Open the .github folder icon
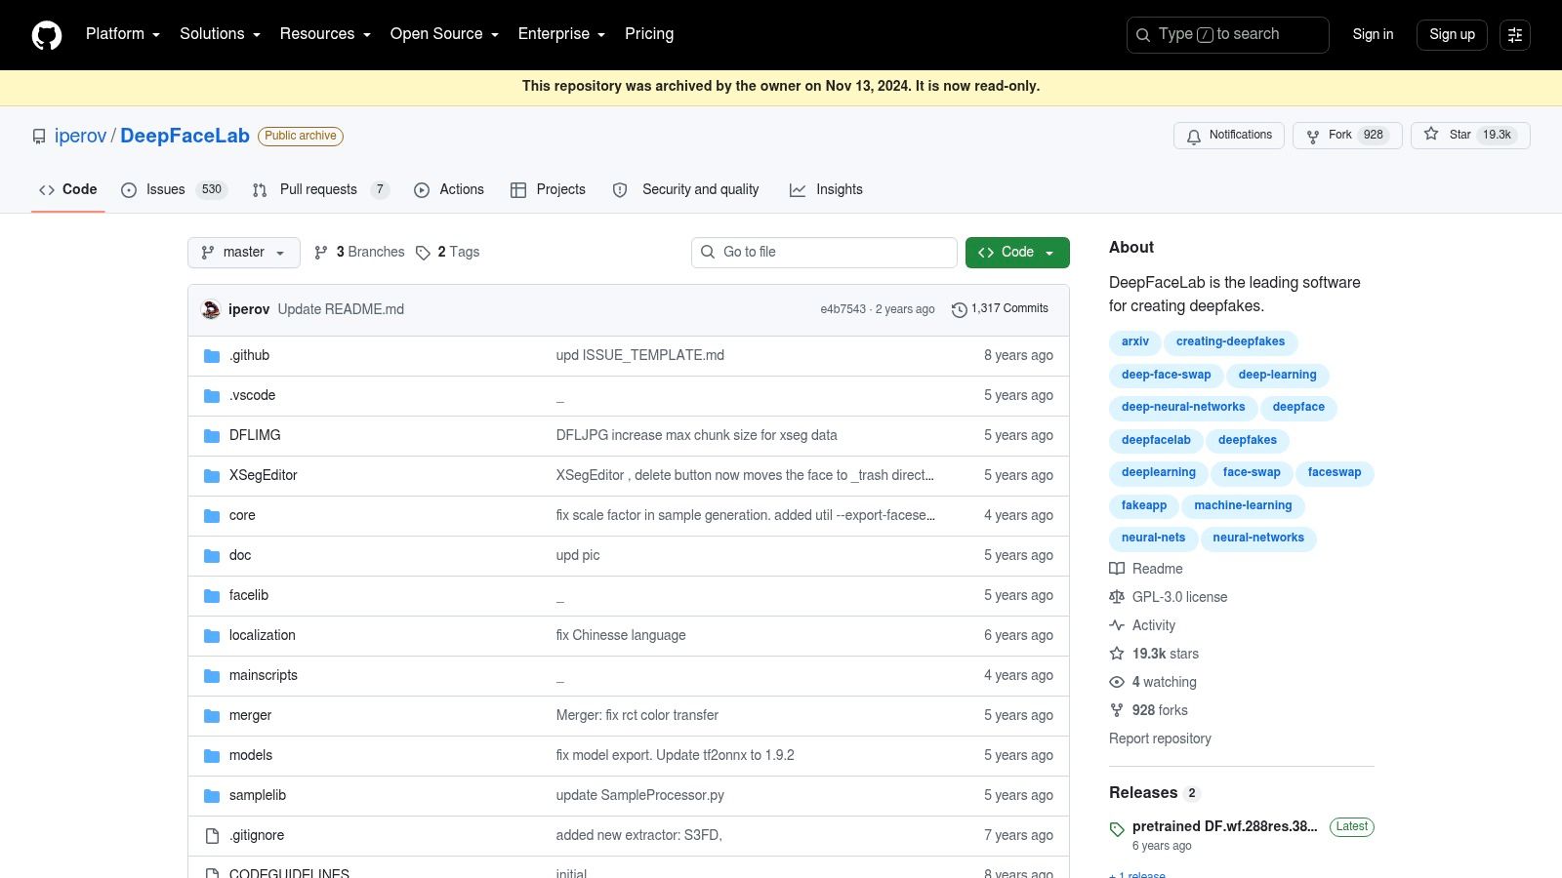Viewport: 1562px width, 878px height. pyautogui.click(x=212, y=356)
